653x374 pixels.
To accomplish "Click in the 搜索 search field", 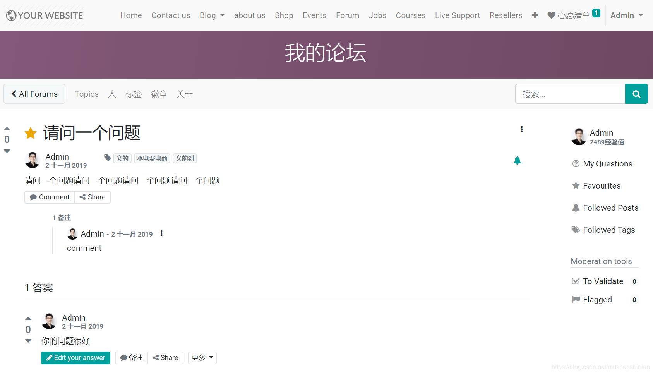I will 570,94.
